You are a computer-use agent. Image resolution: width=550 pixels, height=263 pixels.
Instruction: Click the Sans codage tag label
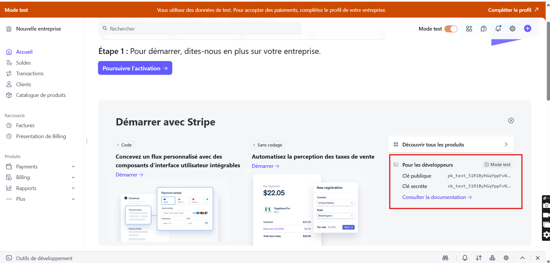(x=268, y=145)
